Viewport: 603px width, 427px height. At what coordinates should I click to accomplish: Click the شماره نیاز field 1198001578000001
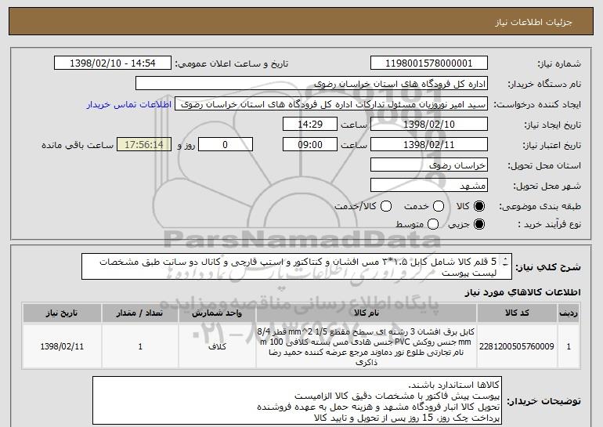coord(429,63)
